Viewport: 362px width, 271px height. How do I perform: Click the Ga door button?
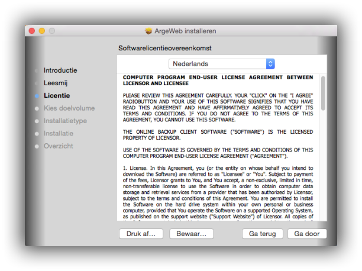click(307, 234)
